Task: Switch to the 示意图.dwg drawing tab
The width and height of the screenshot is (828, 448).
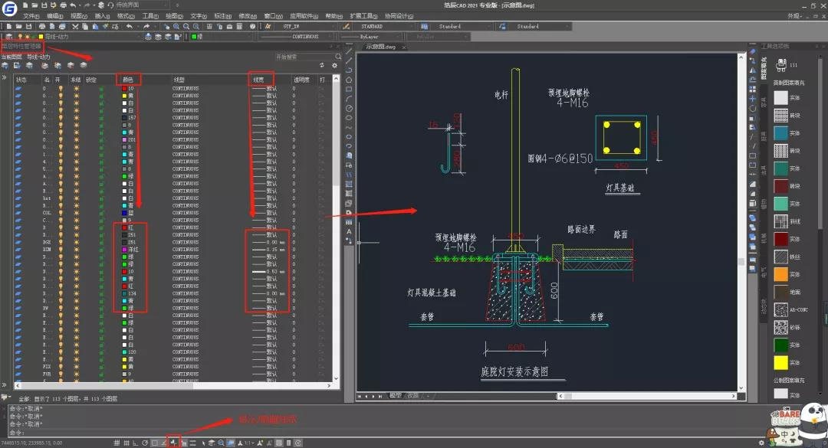Action: (381, 47)
